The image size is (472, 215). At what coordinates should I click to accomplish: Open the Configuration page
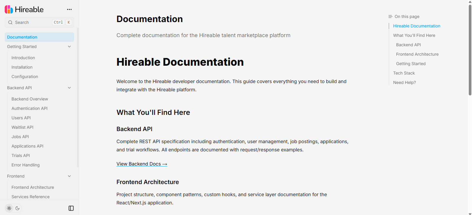[x=25, y=77]
